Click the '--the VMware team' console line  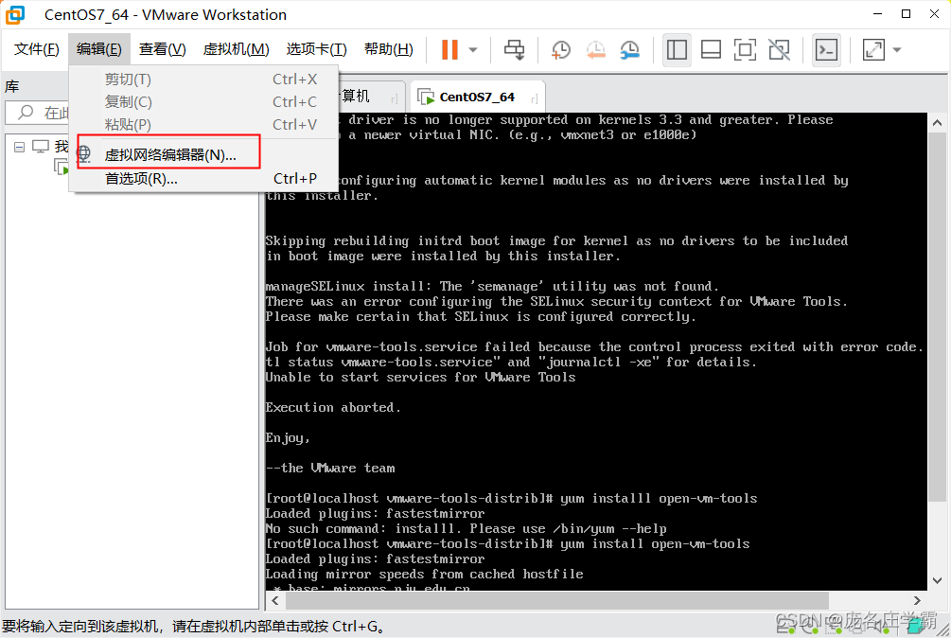330,469
